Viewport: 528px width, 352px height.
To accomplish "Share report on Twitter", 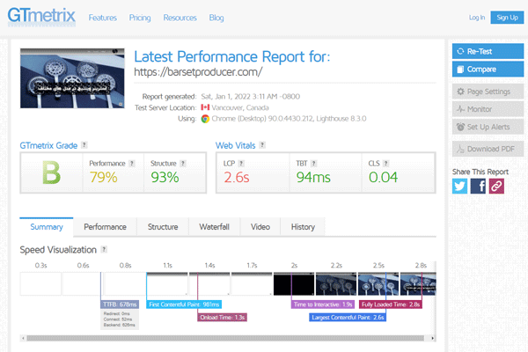I will pos(460,186).
